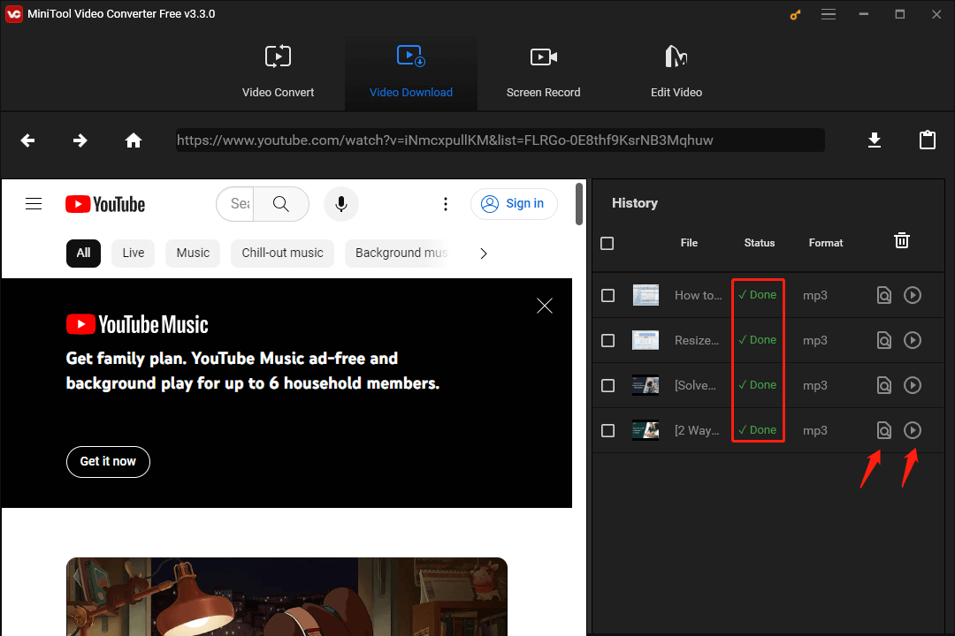The image size is (955, 636).
Task: Click the 'How to...' file thumbnail
Action: point(646,295)
